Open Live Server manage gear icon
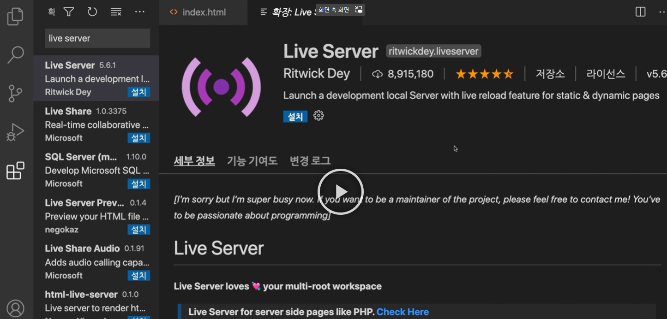The height and width of the screenshot is (319, 667). [x=318, y=116]
